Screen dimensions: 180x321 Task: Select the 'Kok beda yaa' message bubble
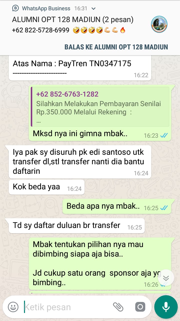46,187
